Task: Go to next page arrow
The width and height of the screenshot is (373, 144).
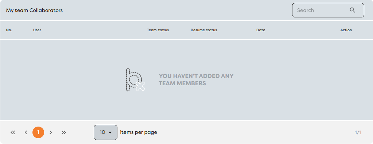Action: point(51,132)
